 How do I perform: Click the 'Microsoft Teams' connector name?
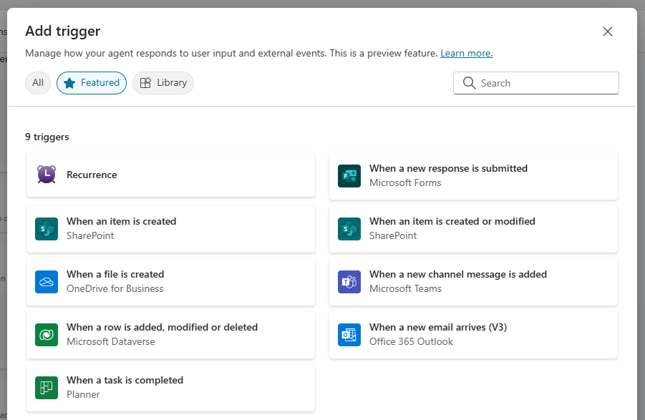click(405, 289)
